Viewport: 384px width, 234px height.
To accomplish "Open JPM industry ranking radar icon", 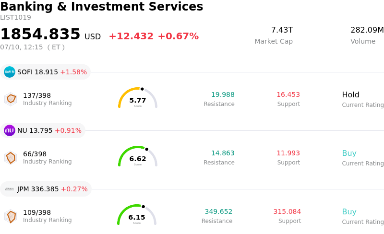I will [11, 216].
